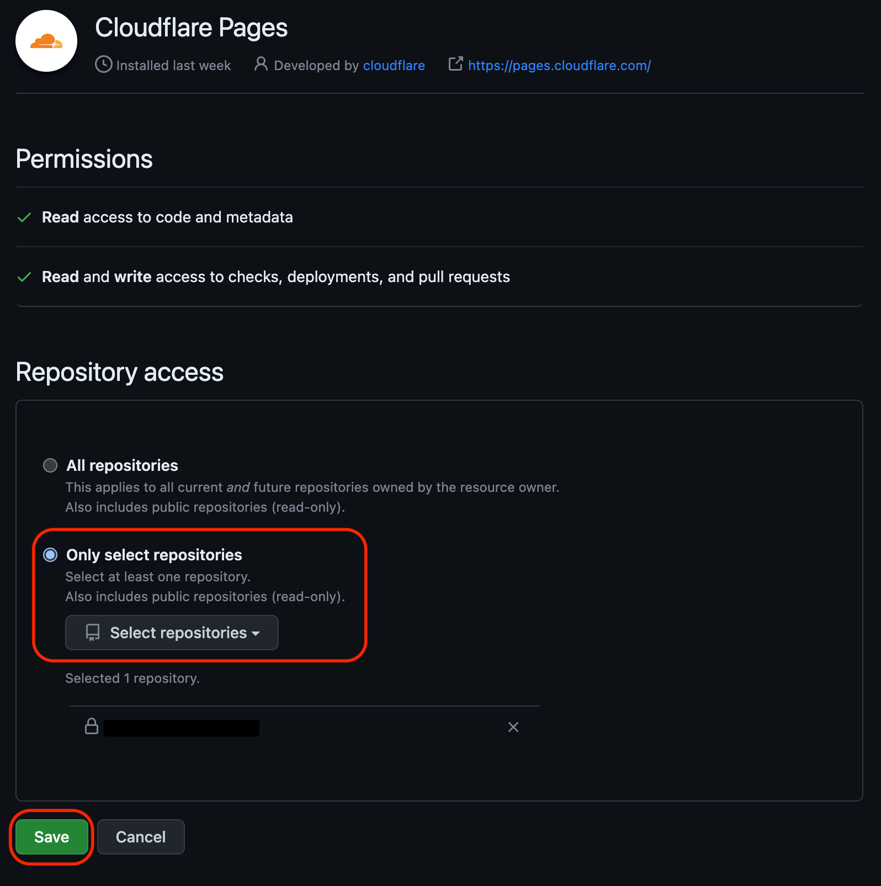Click the clock icon beside "Installed last week"

tap(103, 65)
